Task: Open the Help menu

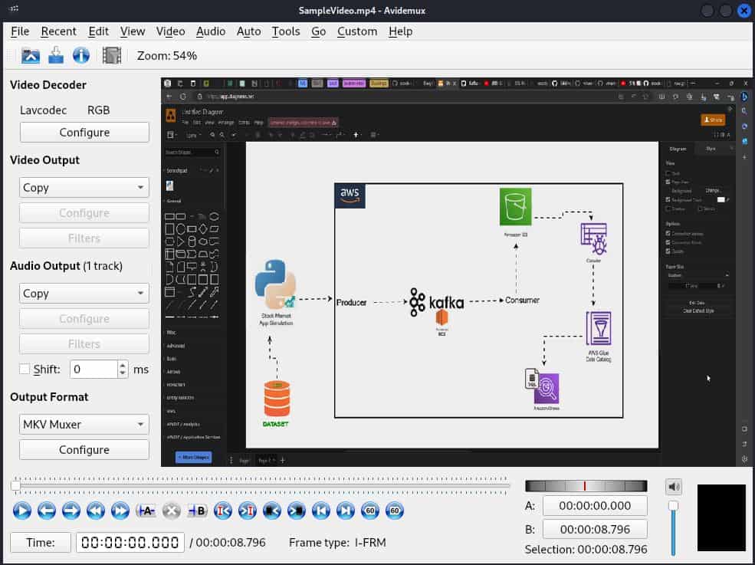Action: (x=401, y=31)
